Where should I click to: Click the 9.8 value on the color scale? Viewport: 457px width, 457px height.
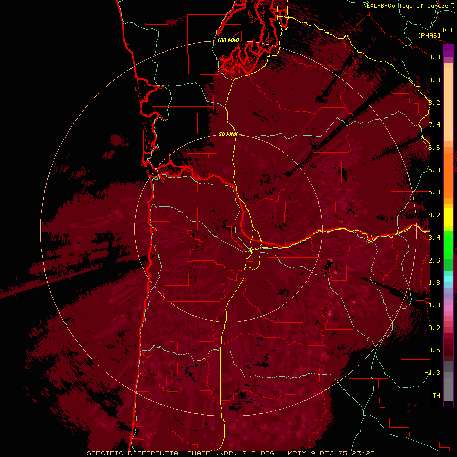(x=434, y=57)
